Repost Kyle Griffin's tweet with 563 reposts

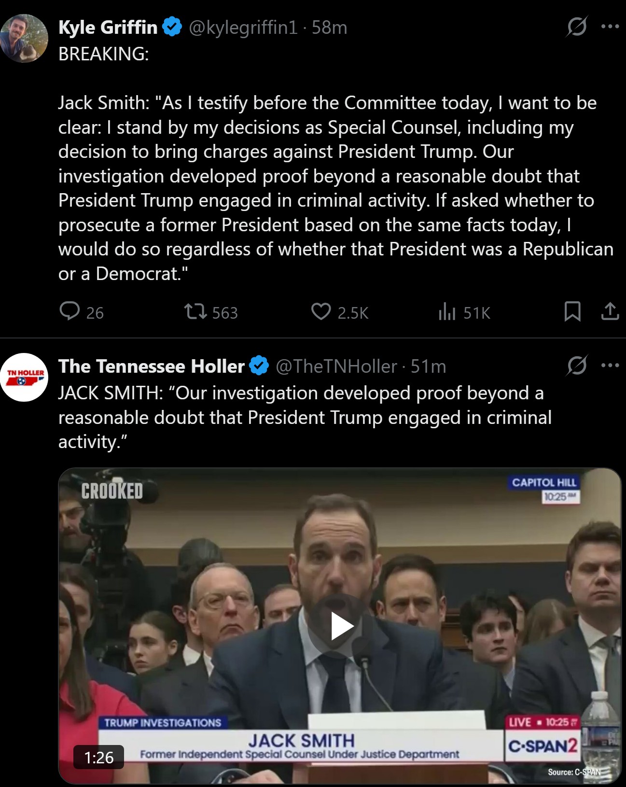pos(195,311)
